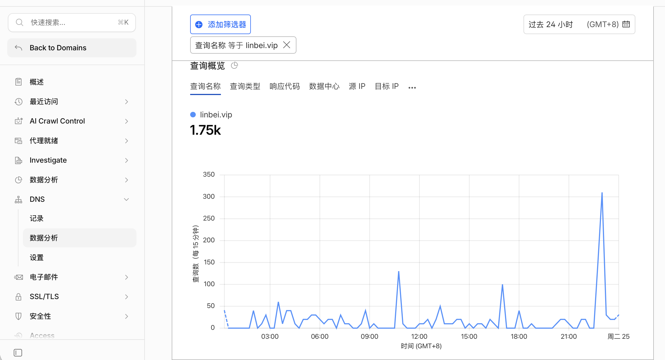Image resolution: width=665 pixels, height=360 pixels.
Task: Switch to the 目标 IP tab
Action: point(387,86)
